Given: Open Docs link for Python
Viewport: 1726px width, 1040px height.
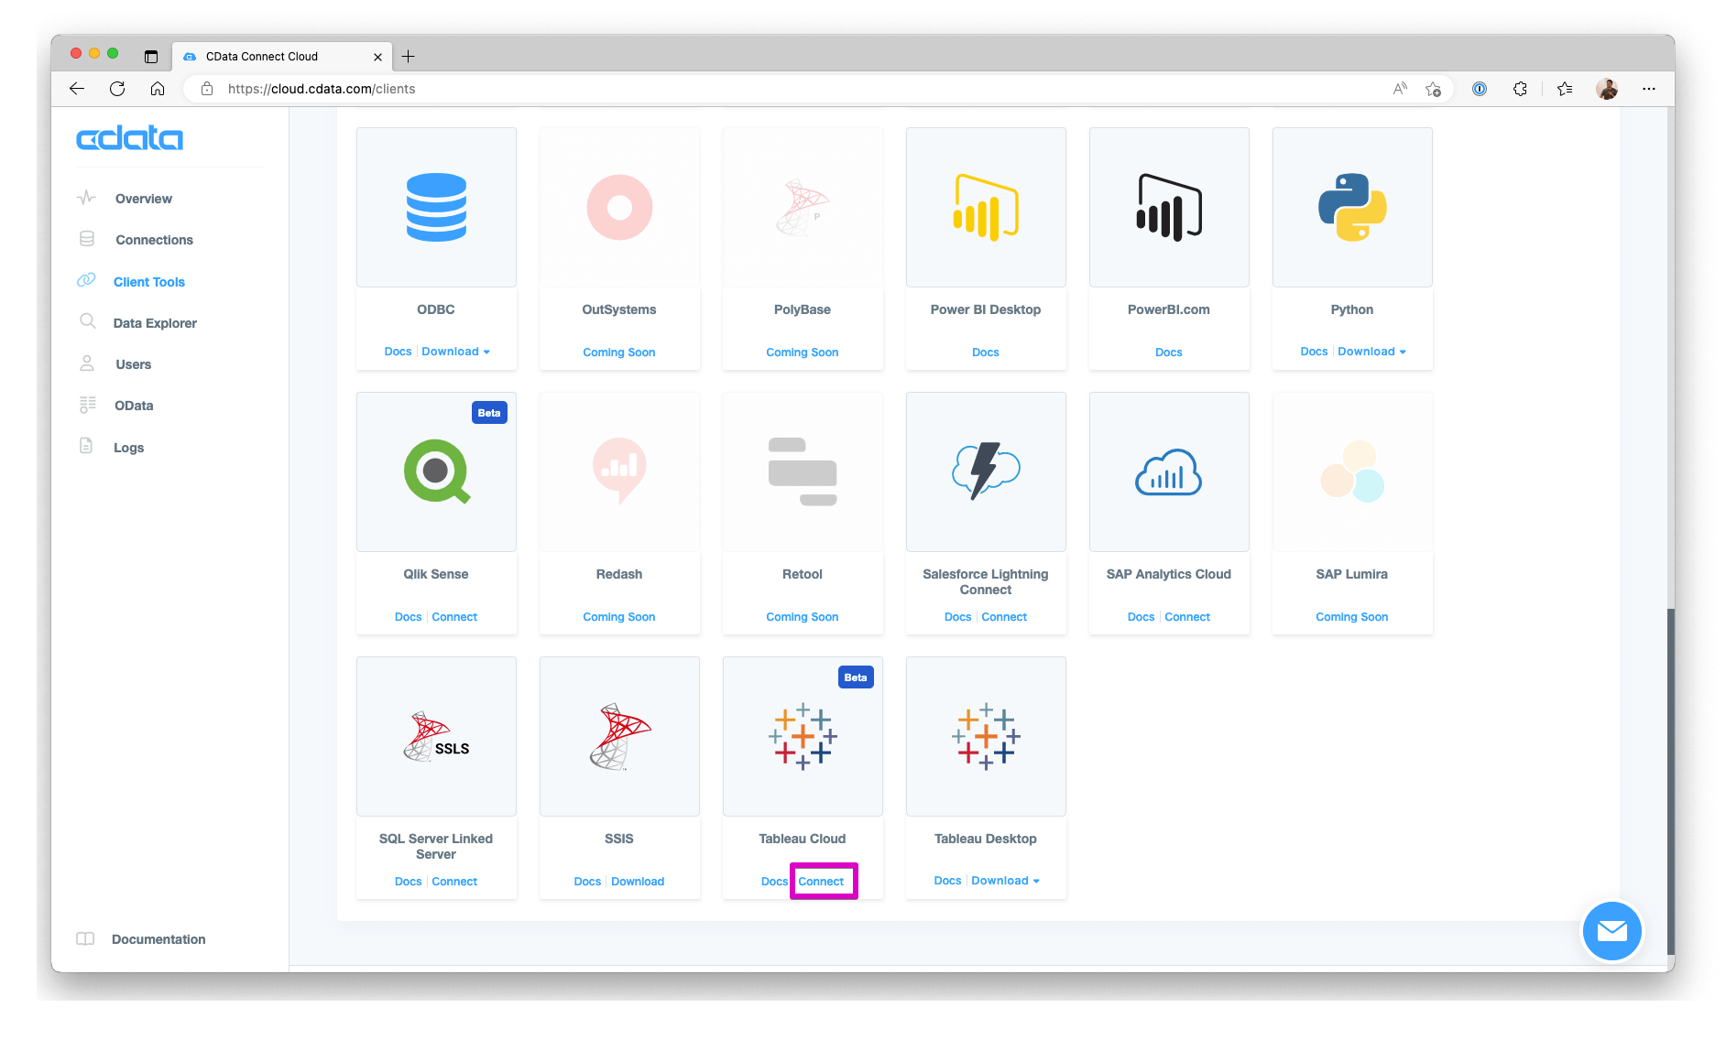Looking at the screenshot, I should click(x=1314, y=352).
